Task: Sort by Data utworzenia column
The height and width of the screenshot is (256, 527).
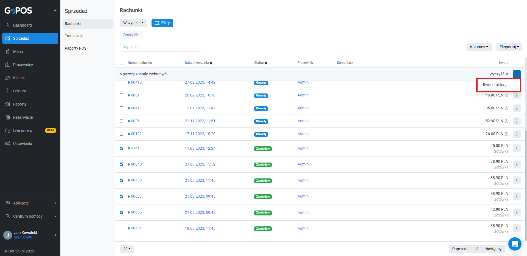Action: pyautogui.click(x=198, y=63)
